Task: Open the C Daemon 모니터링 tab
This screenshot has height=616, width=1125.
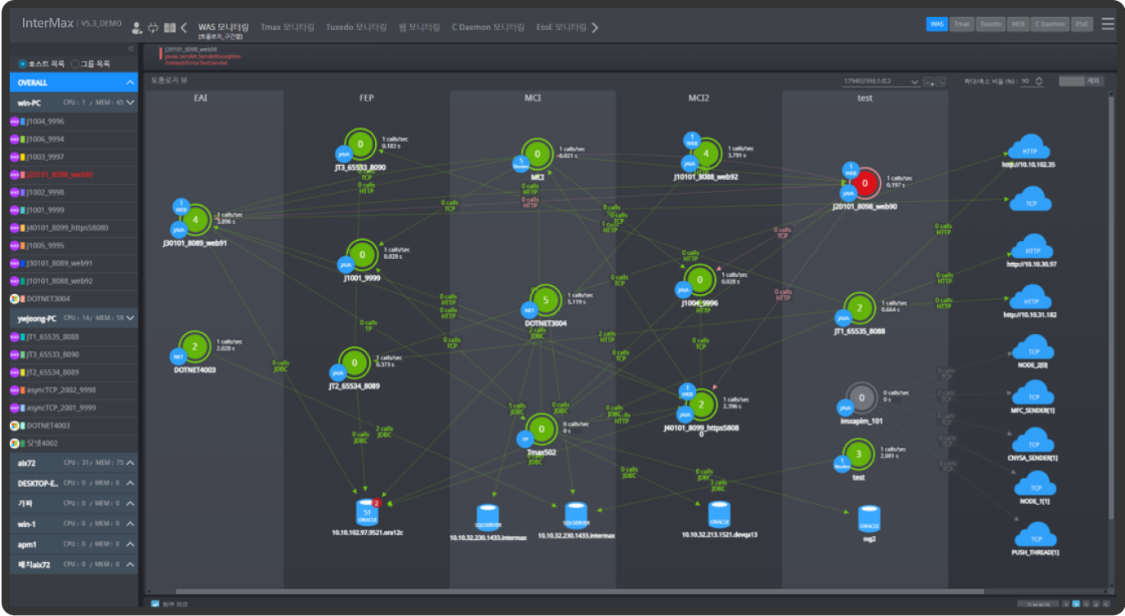Action: [488, 27]
